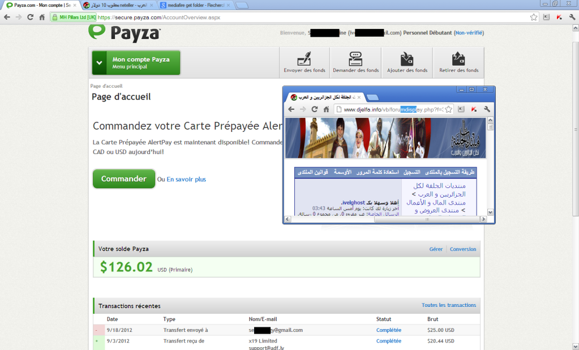579x350 pixels.
Task: Open Ajouter des fonds
Action: coord(407,62)
